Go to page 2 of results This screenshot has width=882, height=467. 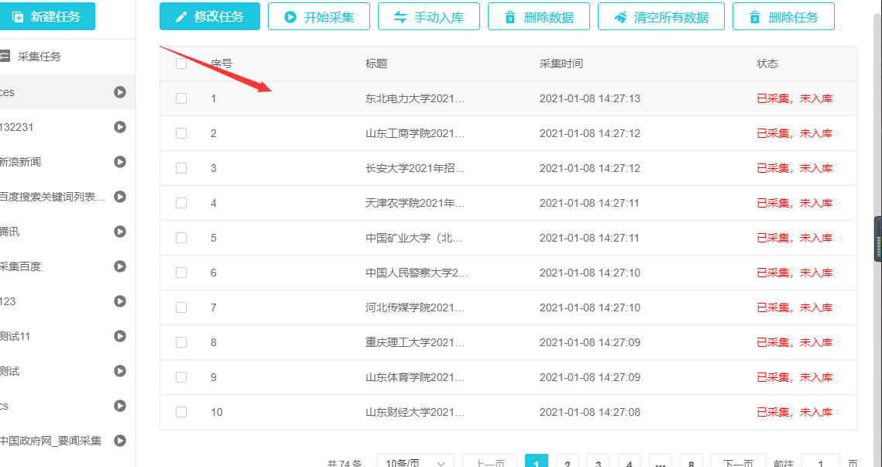pos(568,462)
